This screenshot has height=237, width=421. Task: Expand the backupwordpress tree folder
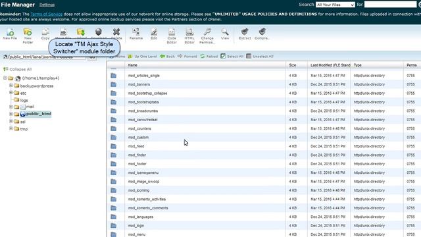tap(11, 86)
